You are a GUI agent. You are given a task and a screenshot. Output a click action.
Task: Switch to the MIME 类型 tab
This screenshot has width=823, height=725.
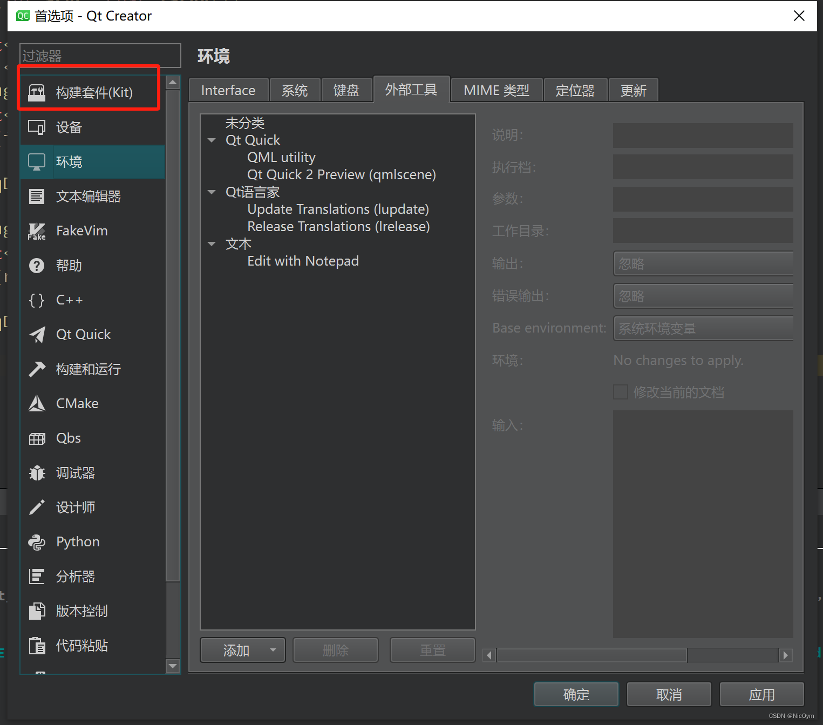tap(496, 90)
